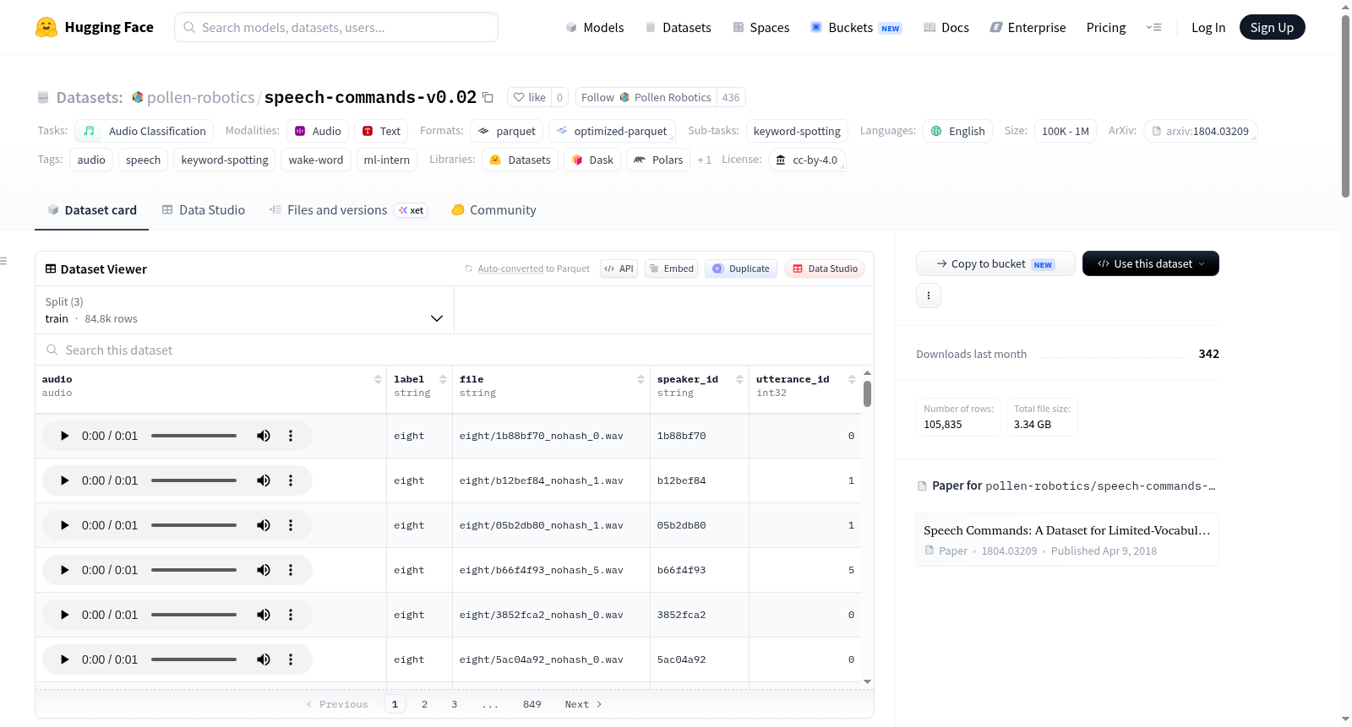The width and height of the screenshot is (1352, 727).
Task: Go to the Community tab
Action: 494,210
